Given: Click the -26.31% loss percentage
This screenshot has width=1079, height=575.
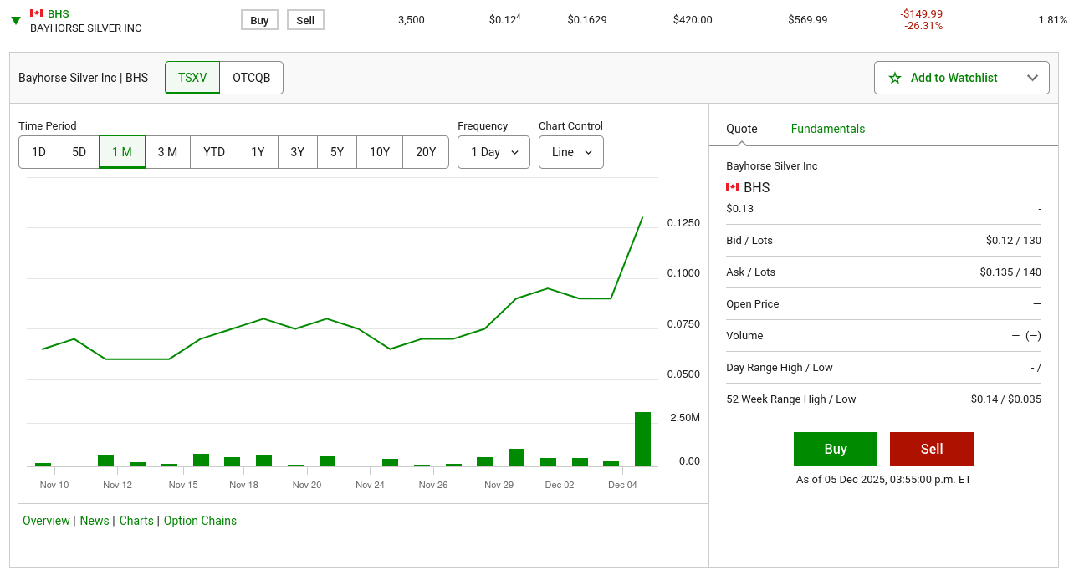Looking at the screenshot, I should tap(923, 26).
